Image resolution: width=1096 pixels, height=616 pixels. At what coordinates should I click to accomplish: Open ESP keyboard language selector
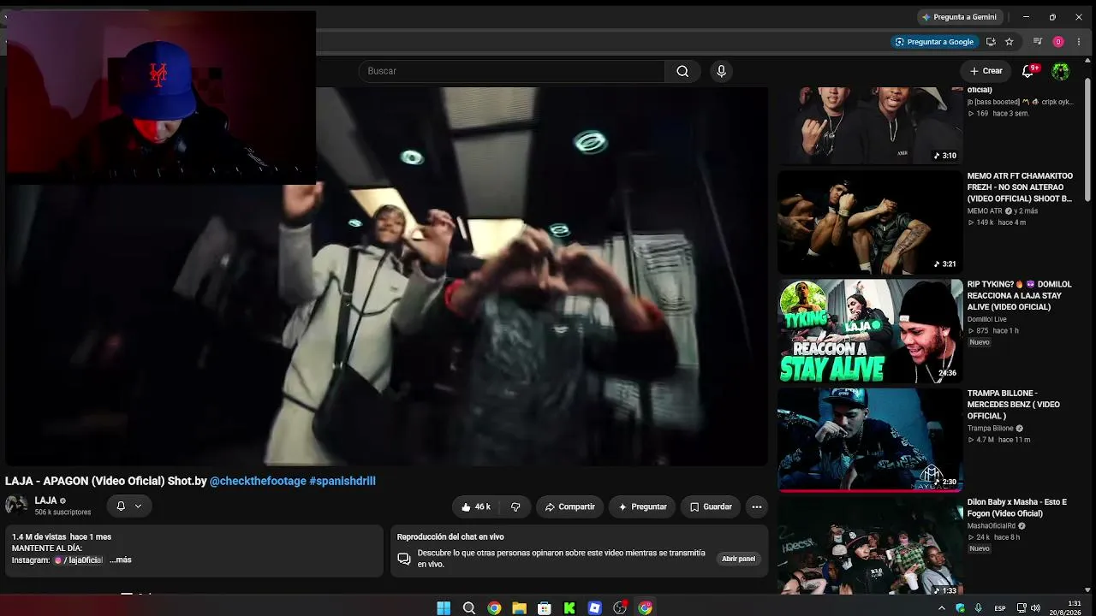pyautogui.click(x=1000, y=608)
